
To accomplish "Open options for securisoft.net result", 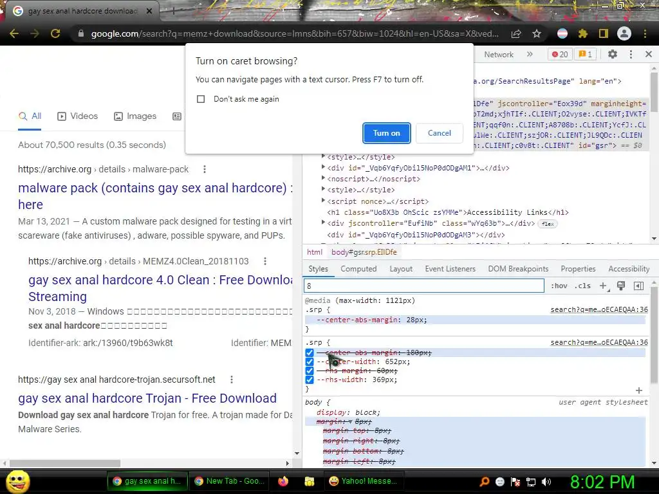I will [232, 380].
